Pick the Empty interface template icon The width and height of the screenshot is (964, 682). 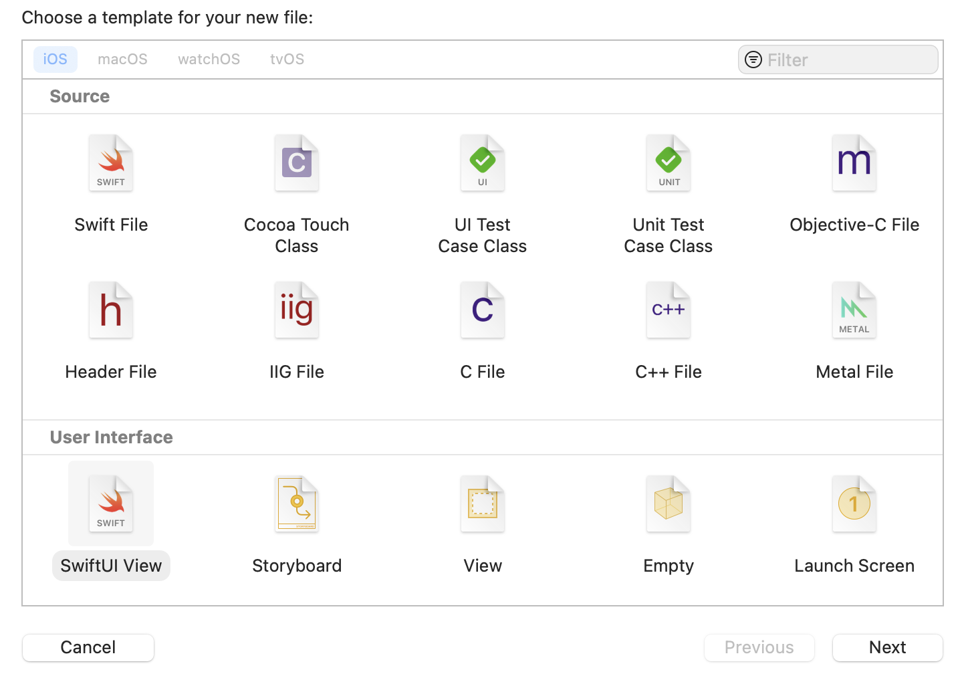(669, 504)
